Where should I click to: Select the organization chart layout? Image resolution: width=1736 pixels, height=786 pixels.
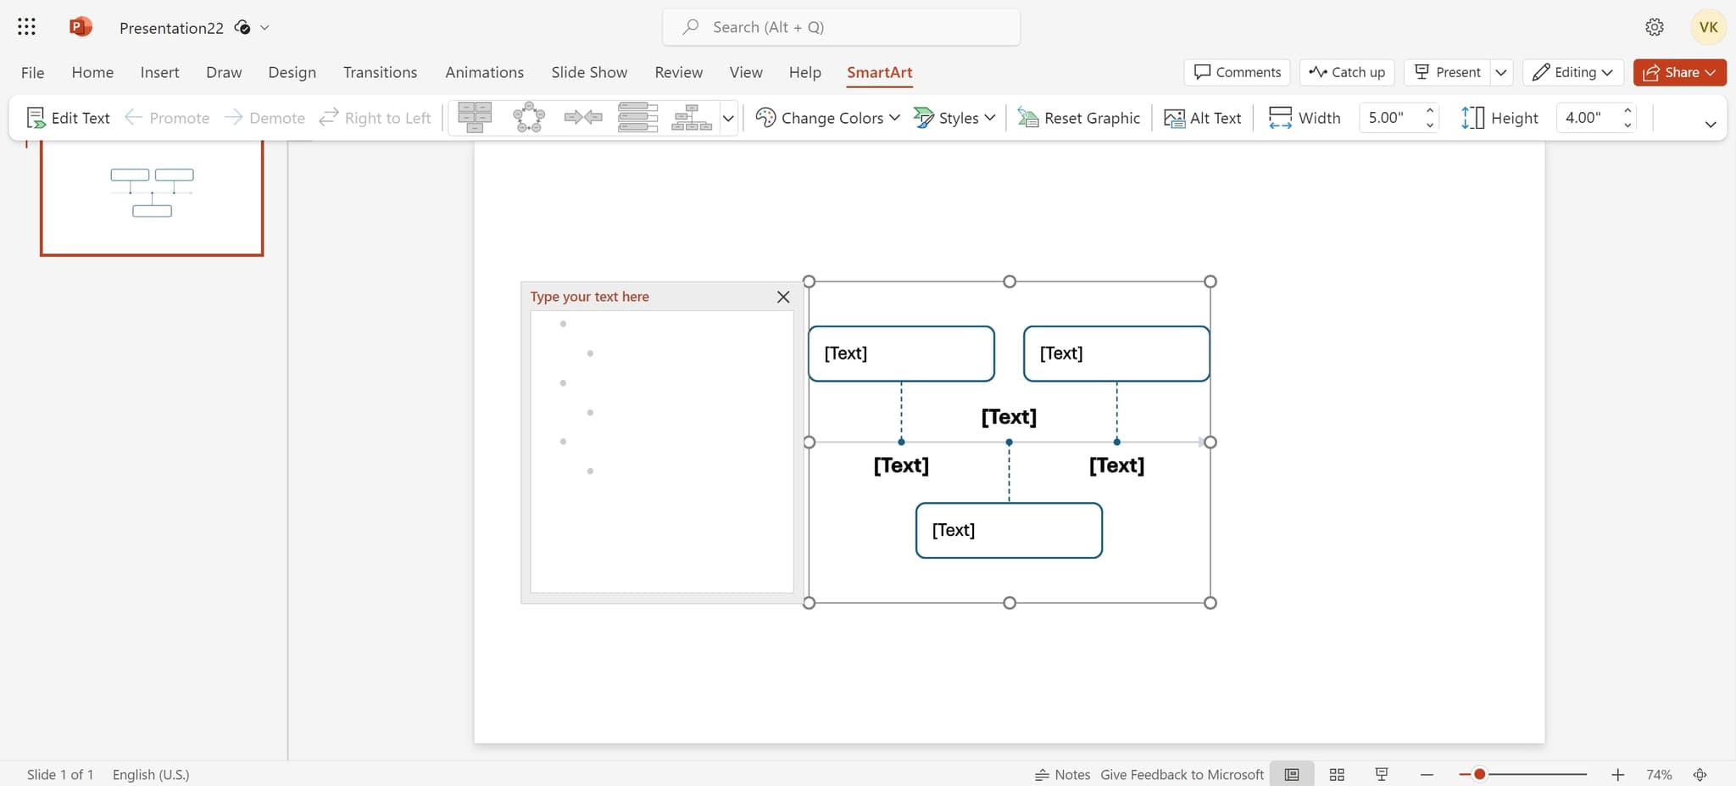click(x=691, y=117)
